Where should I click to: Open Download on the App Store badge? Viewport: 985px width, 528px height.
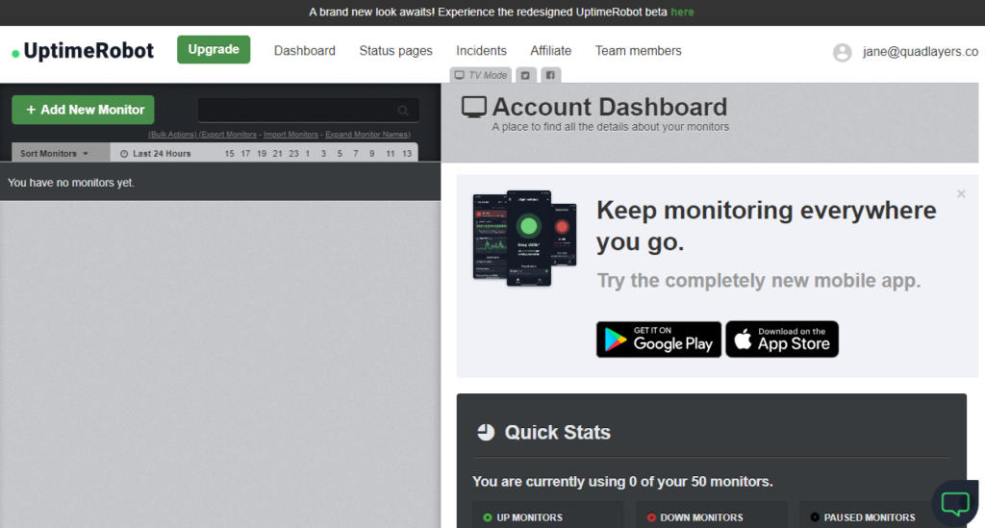click(x=782, y=339)
